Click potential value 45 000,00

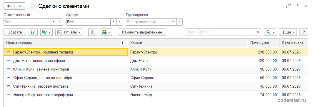[268, 86]
